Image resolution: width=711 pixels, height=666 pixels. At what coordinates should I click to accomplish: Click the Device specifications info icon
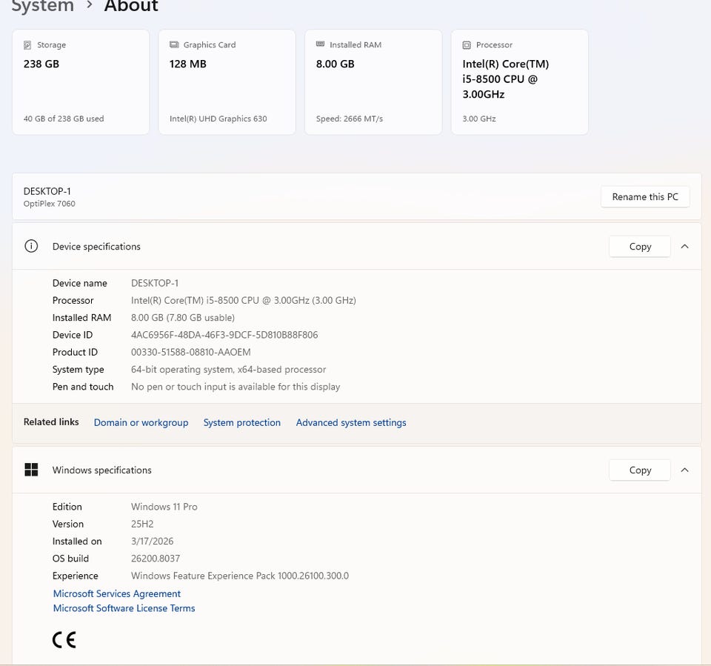point(31,247)
